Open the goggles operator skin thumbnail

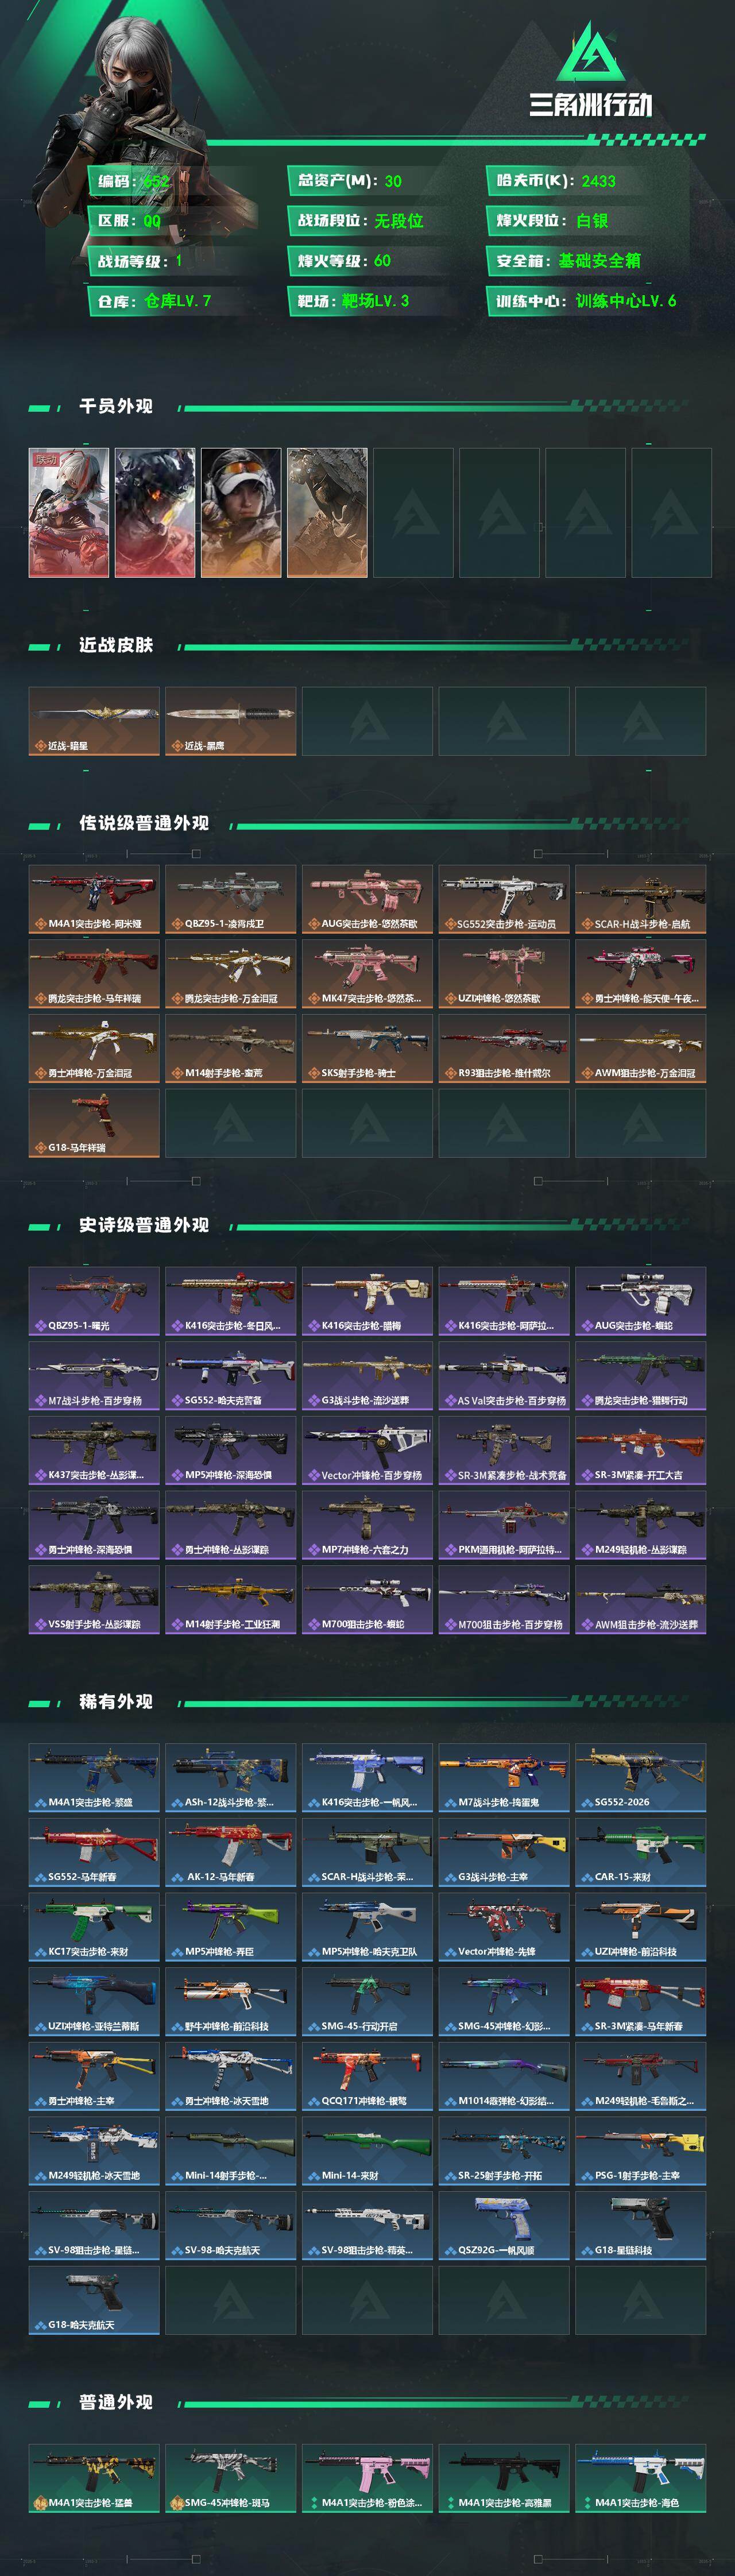(241, 512)
